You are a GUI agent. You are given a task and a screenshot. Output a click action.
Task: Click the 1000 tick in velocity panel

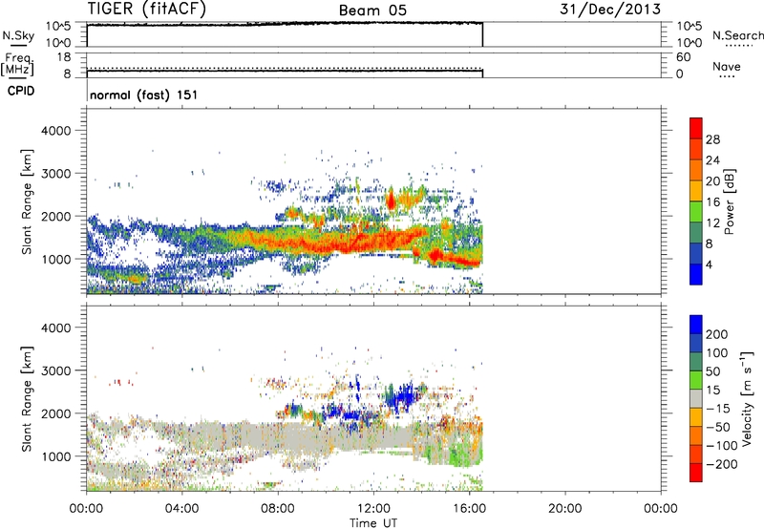pos(56,456)
